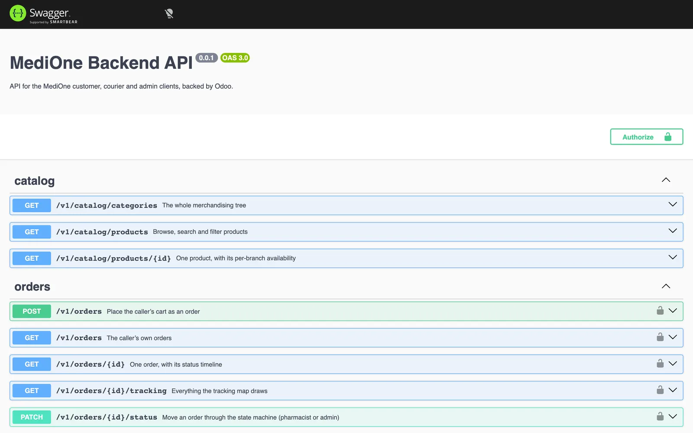The width and height of the screenshot is (693, 433).
Task: Click the MediOne Backend API title
Action: point(101,63)
